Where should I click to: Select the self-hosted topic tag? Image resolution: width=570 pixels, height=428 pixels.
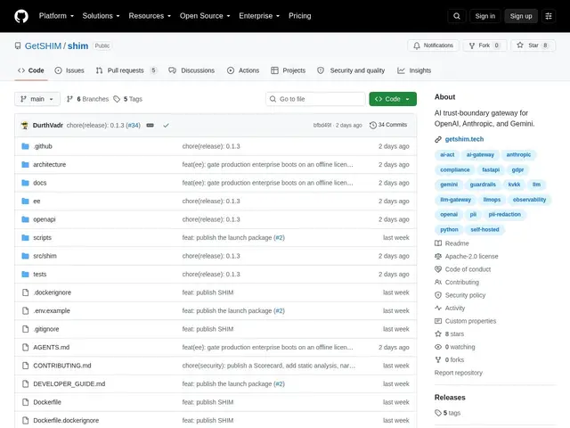pos(484,230)
